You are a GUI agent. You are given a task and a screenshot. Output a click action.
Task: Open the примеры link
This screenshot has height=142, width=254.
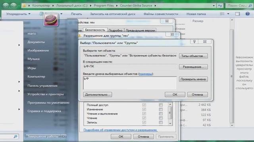point(146,74)
